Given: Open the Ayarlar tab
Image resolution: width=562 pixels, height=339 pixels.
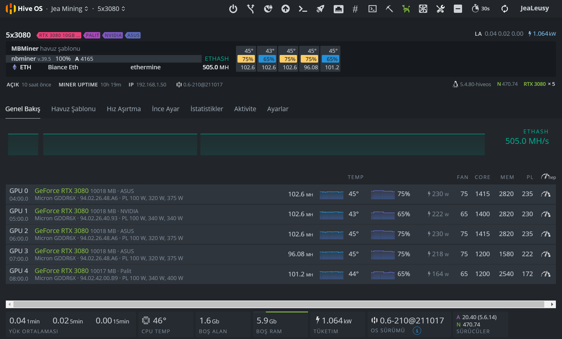Looking at the screenshot, I should click(x=278, y=109).
